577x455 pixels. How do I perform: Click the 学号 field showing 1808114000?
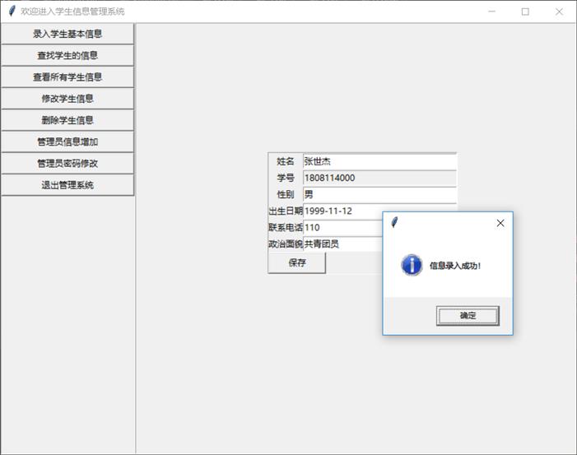[x=379, y=178]
